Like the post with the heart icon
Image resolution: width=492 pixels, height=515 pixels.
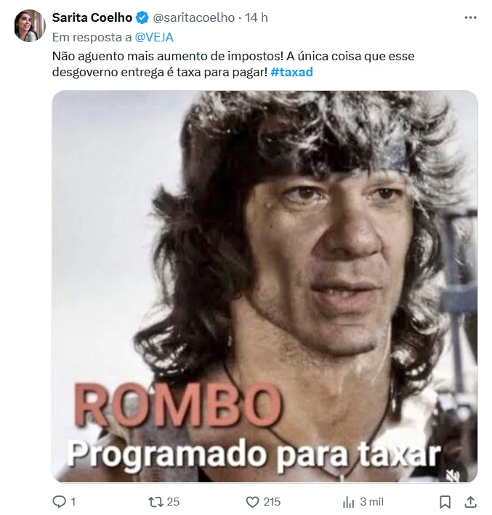point(252,502)
